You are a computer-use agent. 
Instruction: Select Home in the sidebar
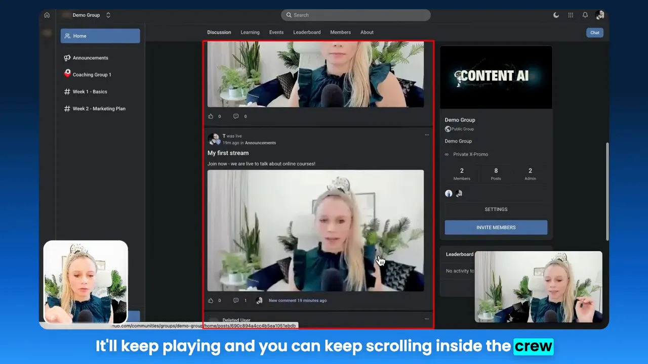pyautogui.click(x=100, y=36)
